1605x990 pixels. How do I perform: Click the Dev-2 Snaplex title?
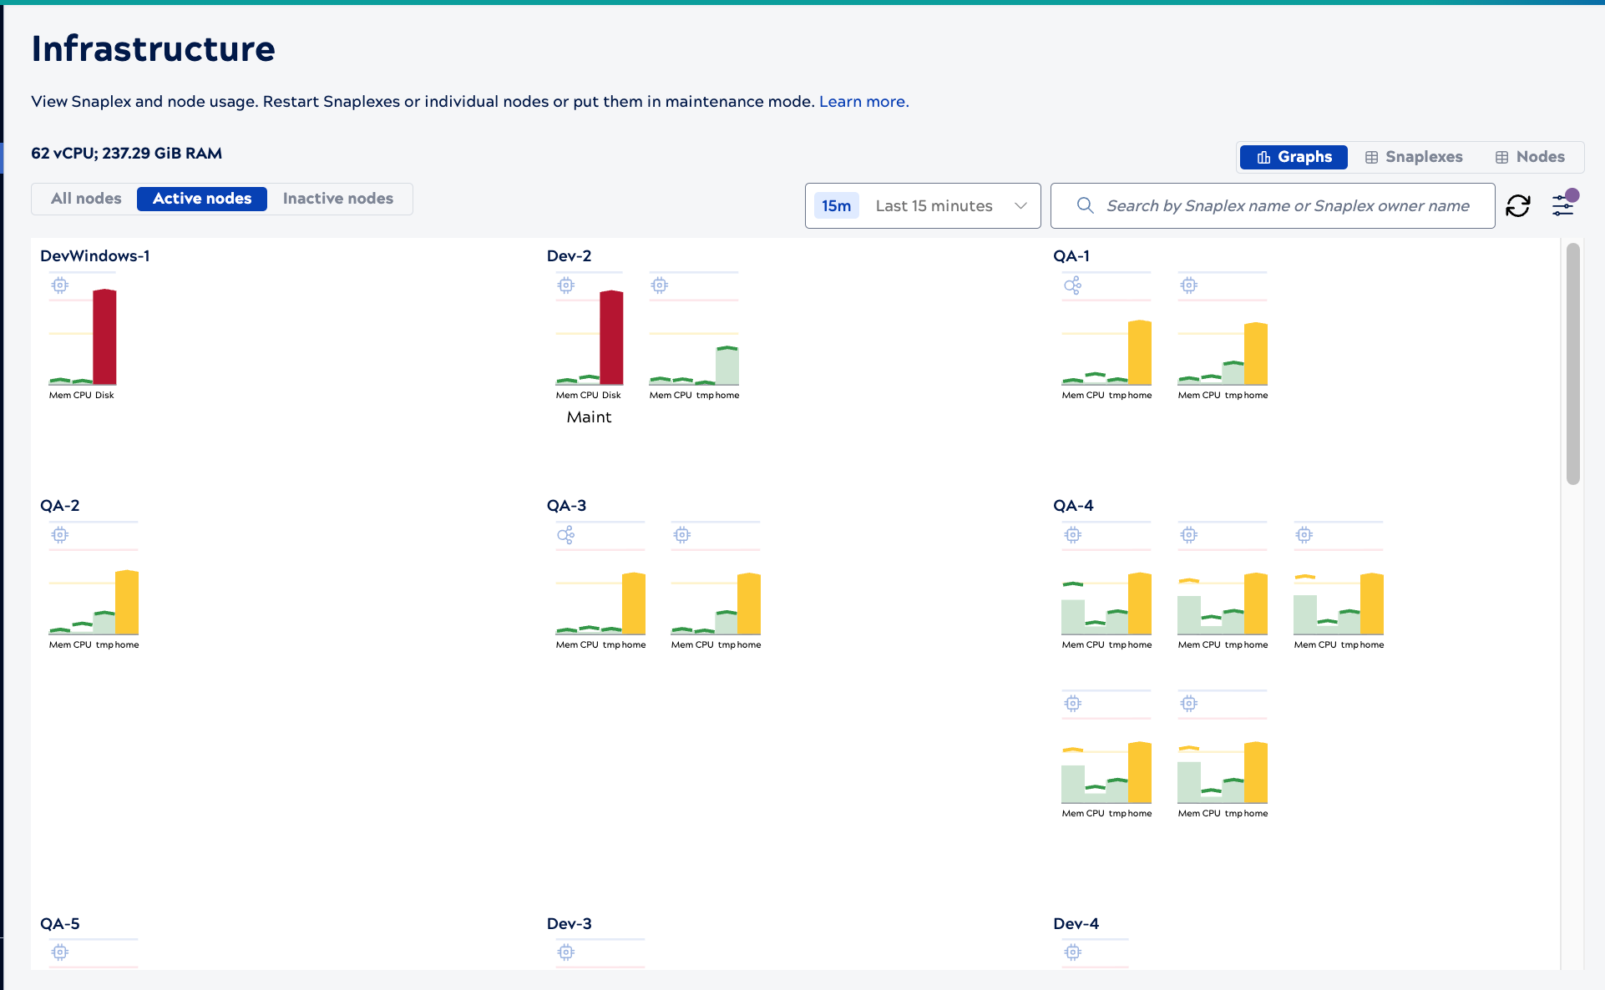(569, 256)
